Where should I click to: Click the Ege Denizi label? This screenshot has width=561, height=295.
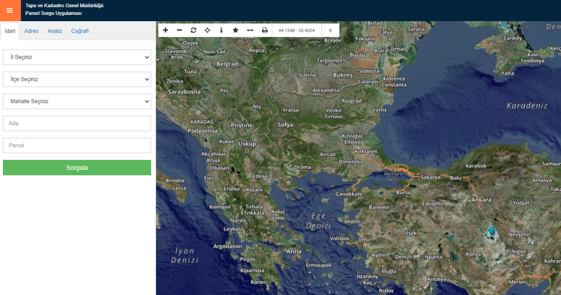point(318,220)
